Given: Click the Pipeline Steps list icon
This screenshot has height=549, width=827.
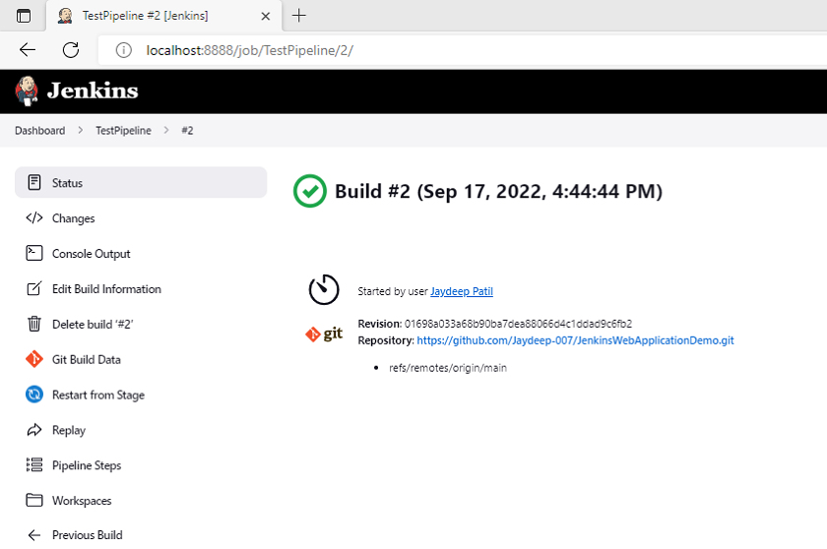Looking at the screenshot, I should point(34,464).
